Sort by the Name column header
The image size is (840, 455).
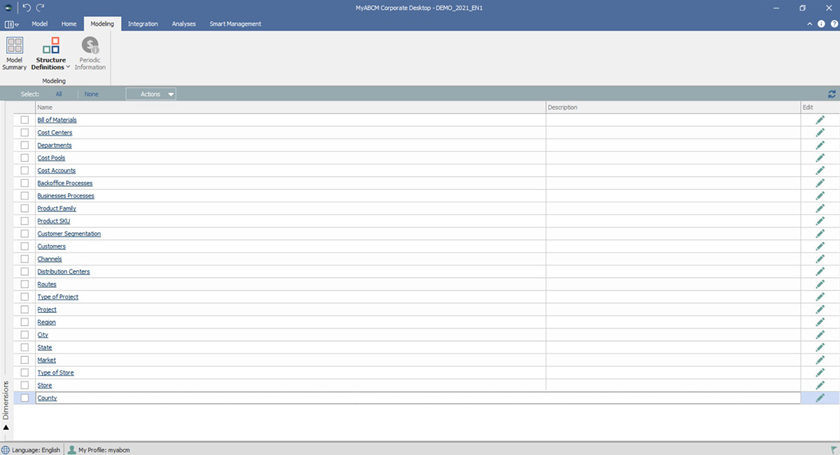pos(290,107)
